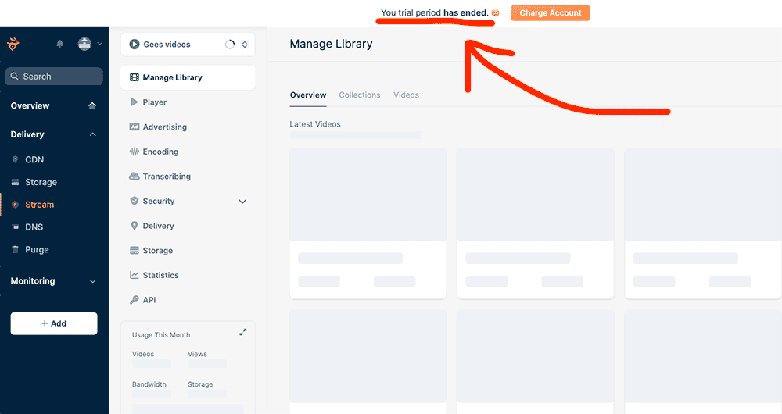This screenshot has height=414, width=782.
Task: Click the CDN pin icon
Action: pyautogui.click(x=15, y=159)
